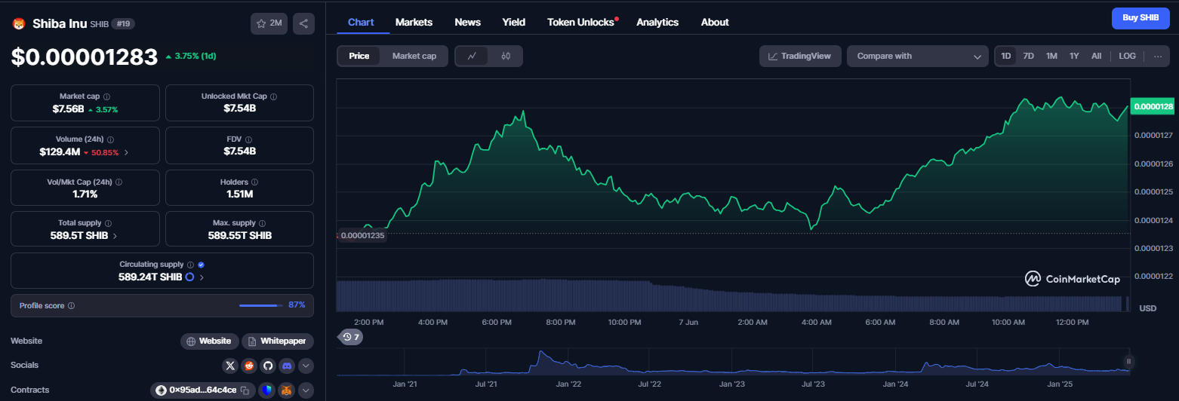1179x401 pixels.
Task: Set chart range to 1Y
Action: [1074, 56]
